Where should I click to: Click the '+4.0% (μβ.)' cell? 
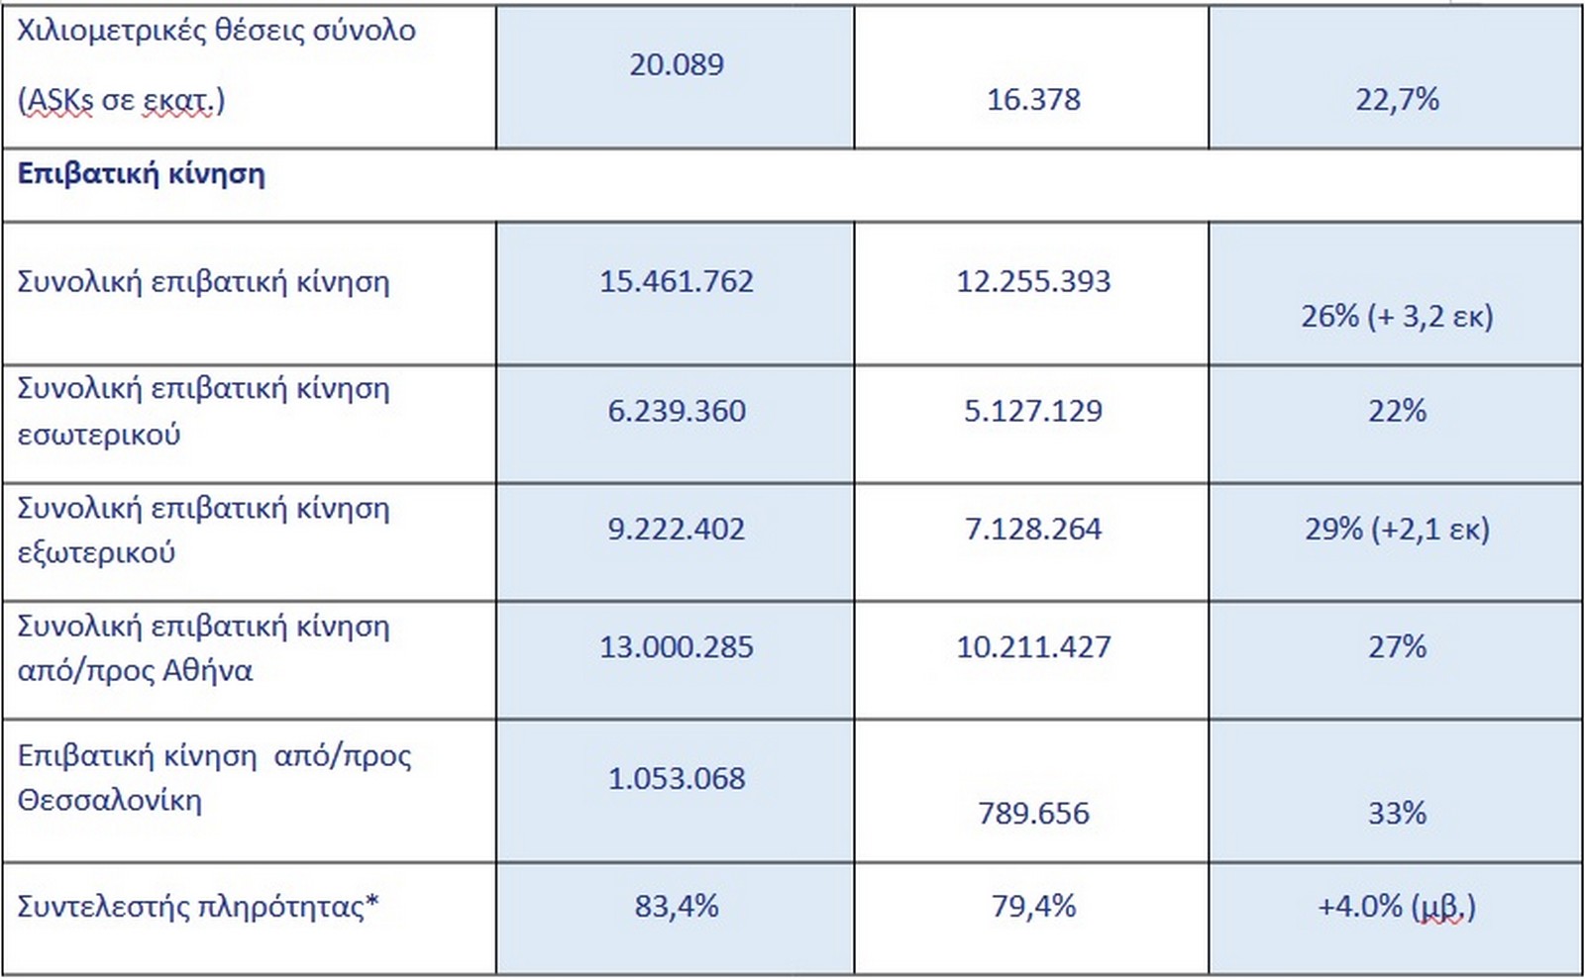[1397, 907]
